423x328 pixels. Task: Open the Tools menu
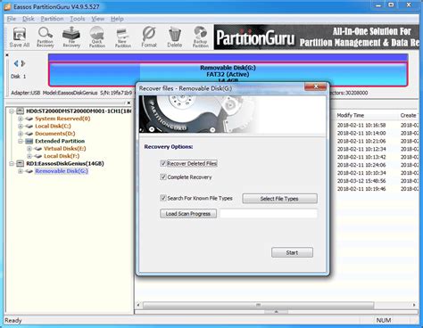(78, 19)
